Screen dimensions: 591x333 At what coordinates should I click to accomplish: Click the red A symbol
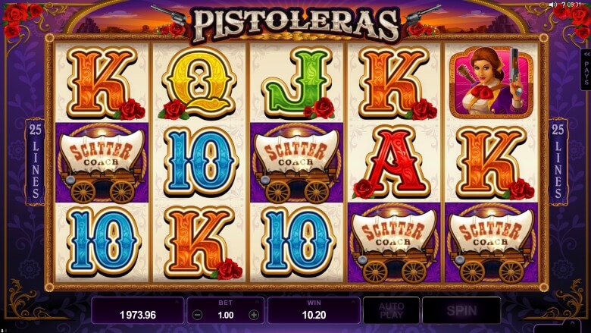[392, 162]
